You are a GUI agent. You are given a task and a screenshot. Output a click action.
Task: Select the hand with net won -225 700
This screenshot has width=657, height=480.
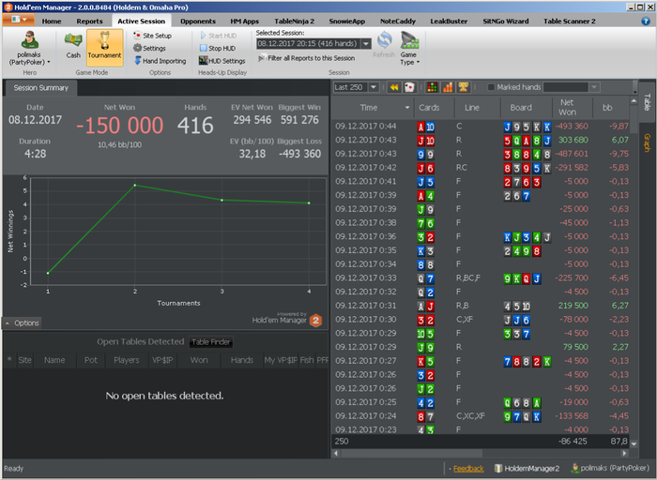pos(481,278)
